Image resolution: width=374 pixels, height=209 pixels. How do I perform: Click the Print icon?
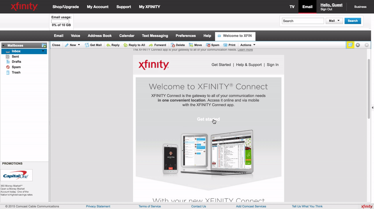pyautogui.click(x=225, y=45)
